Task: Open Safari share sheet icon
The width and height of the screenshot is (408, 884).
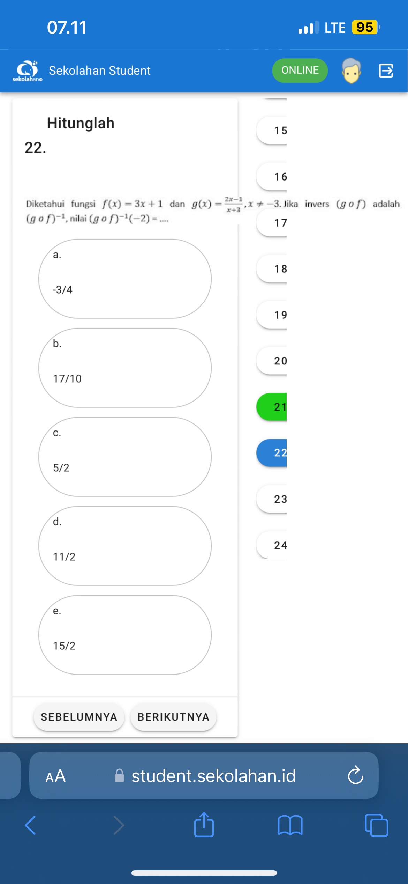Action: tap(204, 825)
